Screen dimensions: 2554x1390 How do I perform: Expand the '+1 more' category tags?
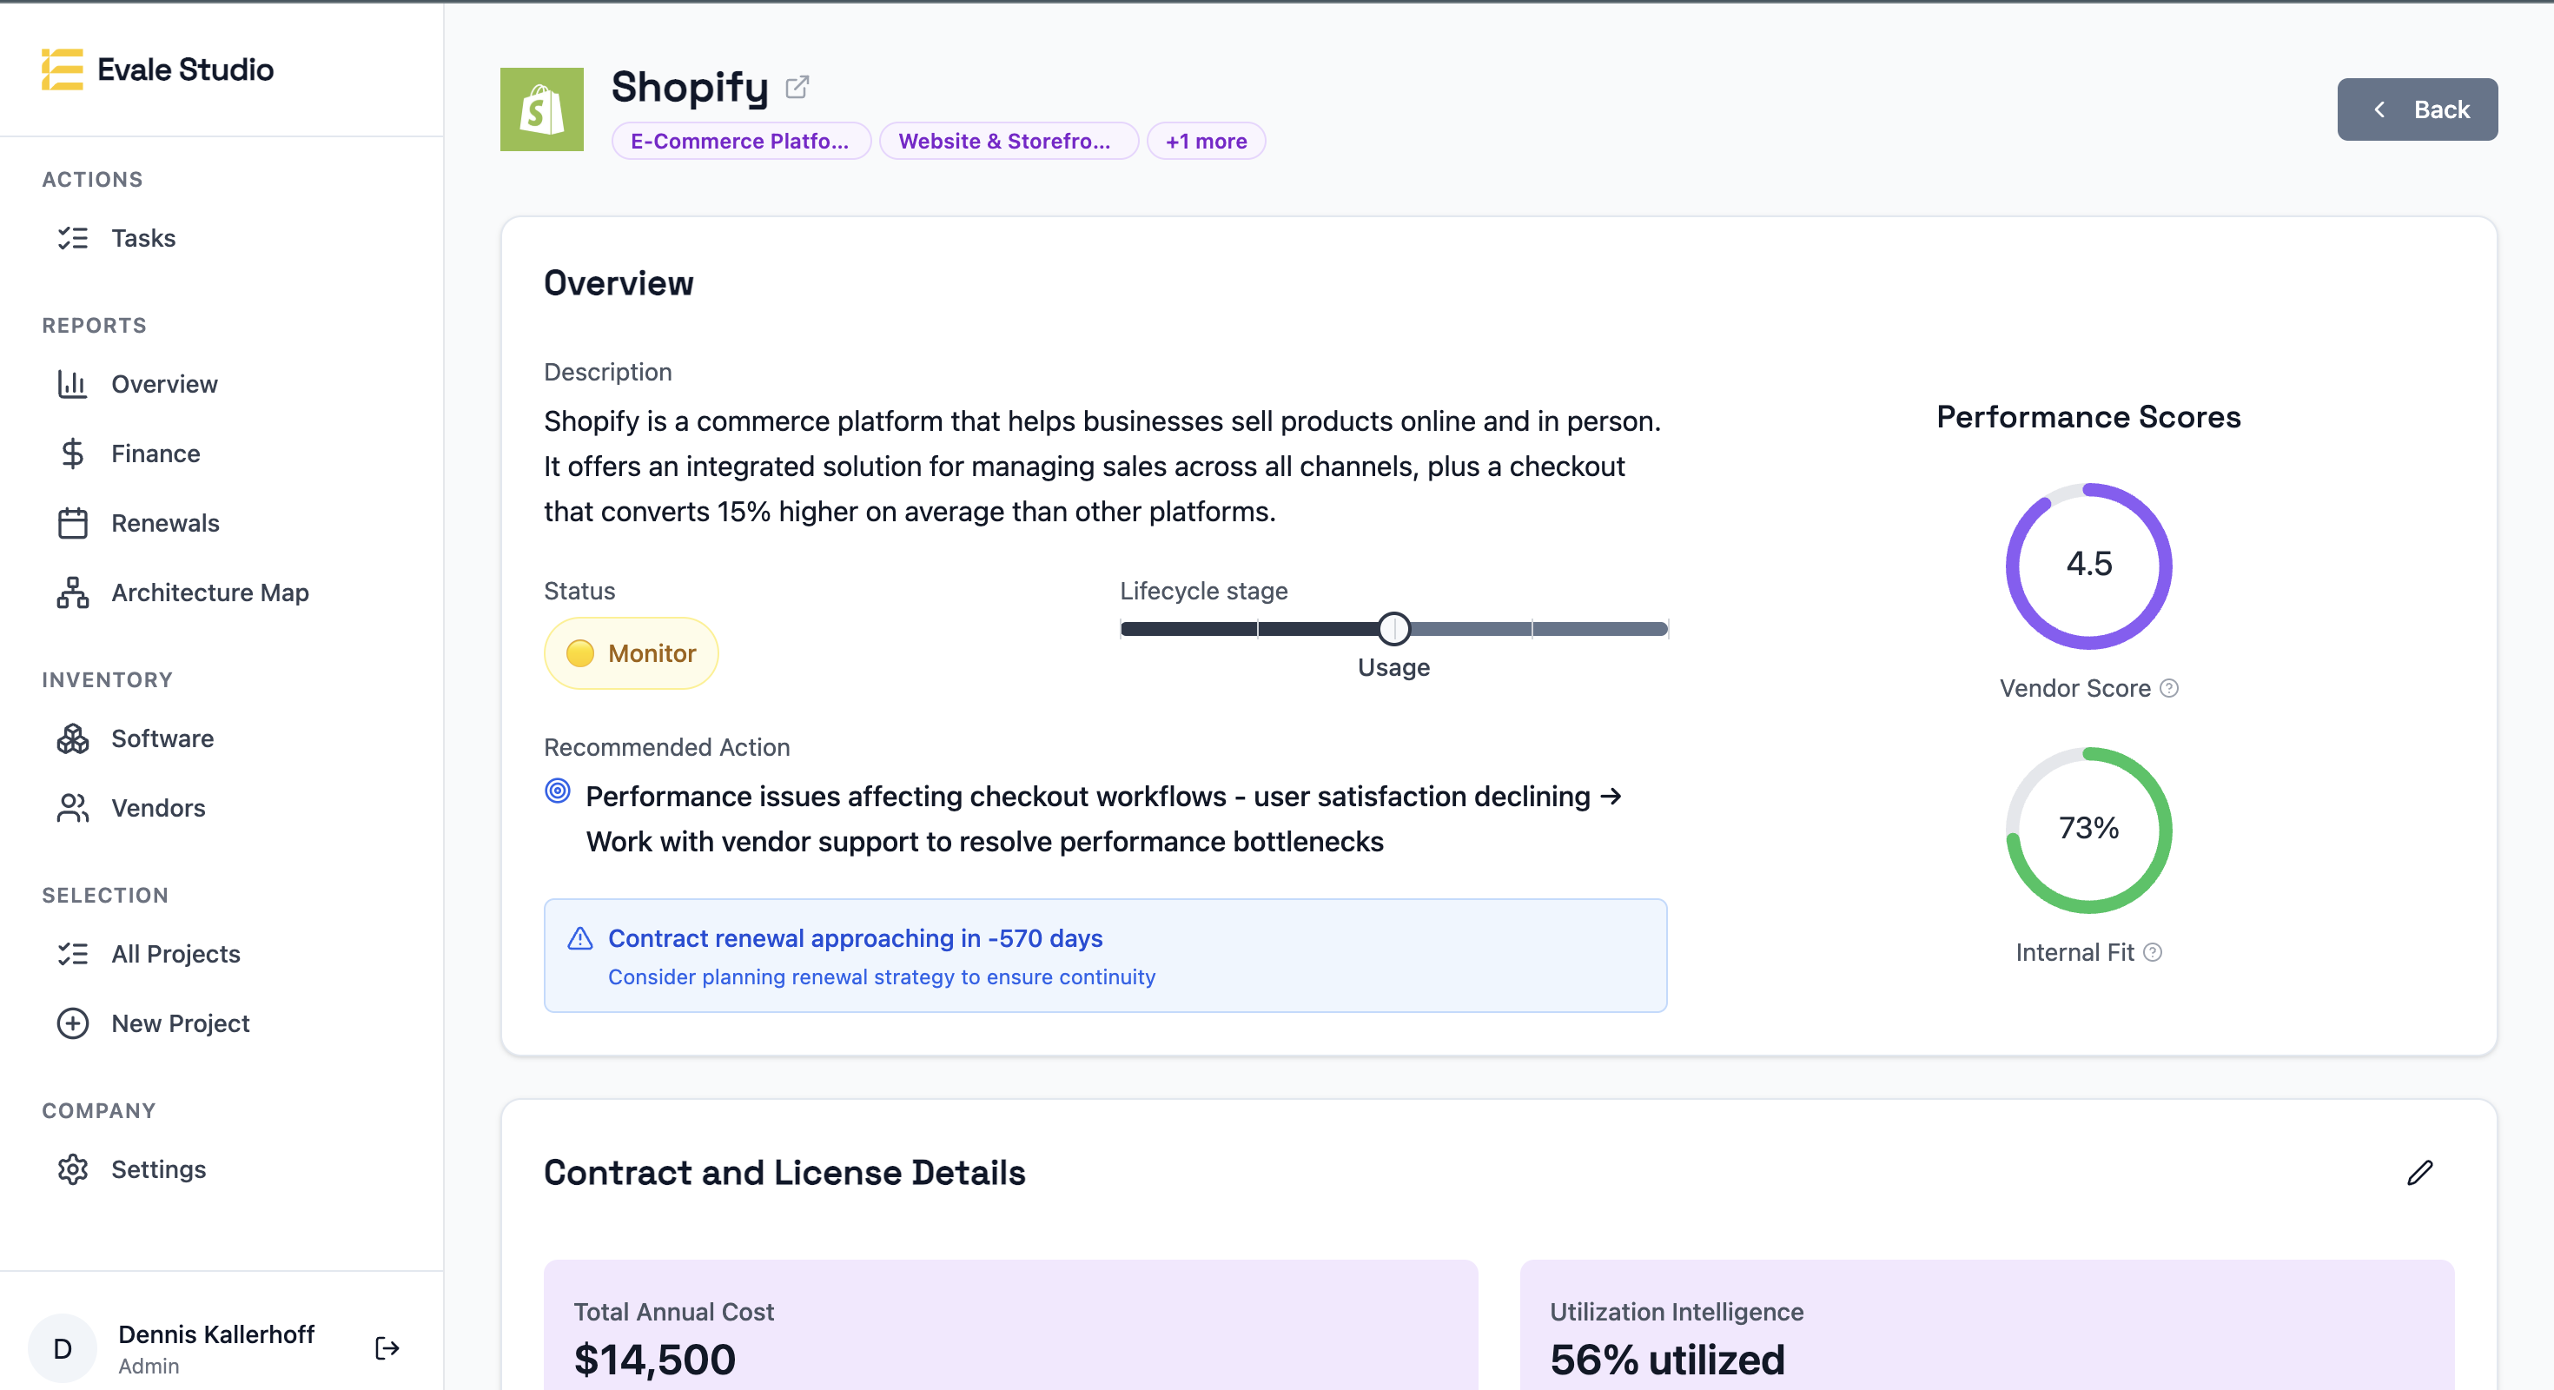point(1206,141)
